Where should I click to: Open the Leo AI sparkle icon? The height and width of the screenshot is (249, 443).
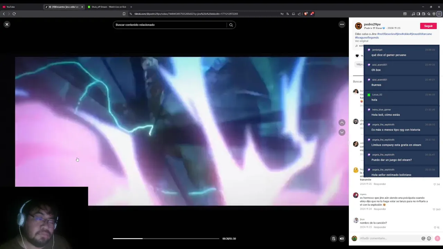click(428, 14)
